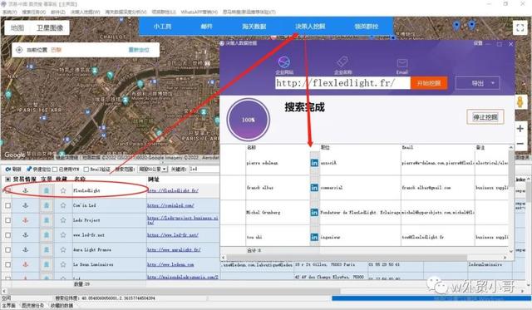Open the auralight.fr URL link in the table
Screen dimensions: 532x310
pos(174,249)
